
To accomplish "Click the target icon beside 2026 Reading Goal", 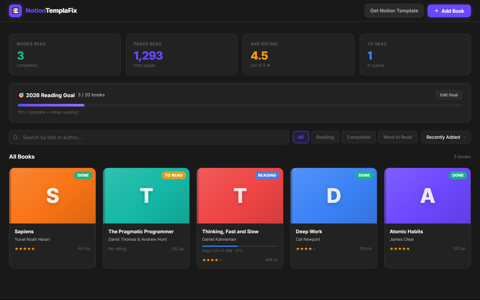I will point(21,95).
